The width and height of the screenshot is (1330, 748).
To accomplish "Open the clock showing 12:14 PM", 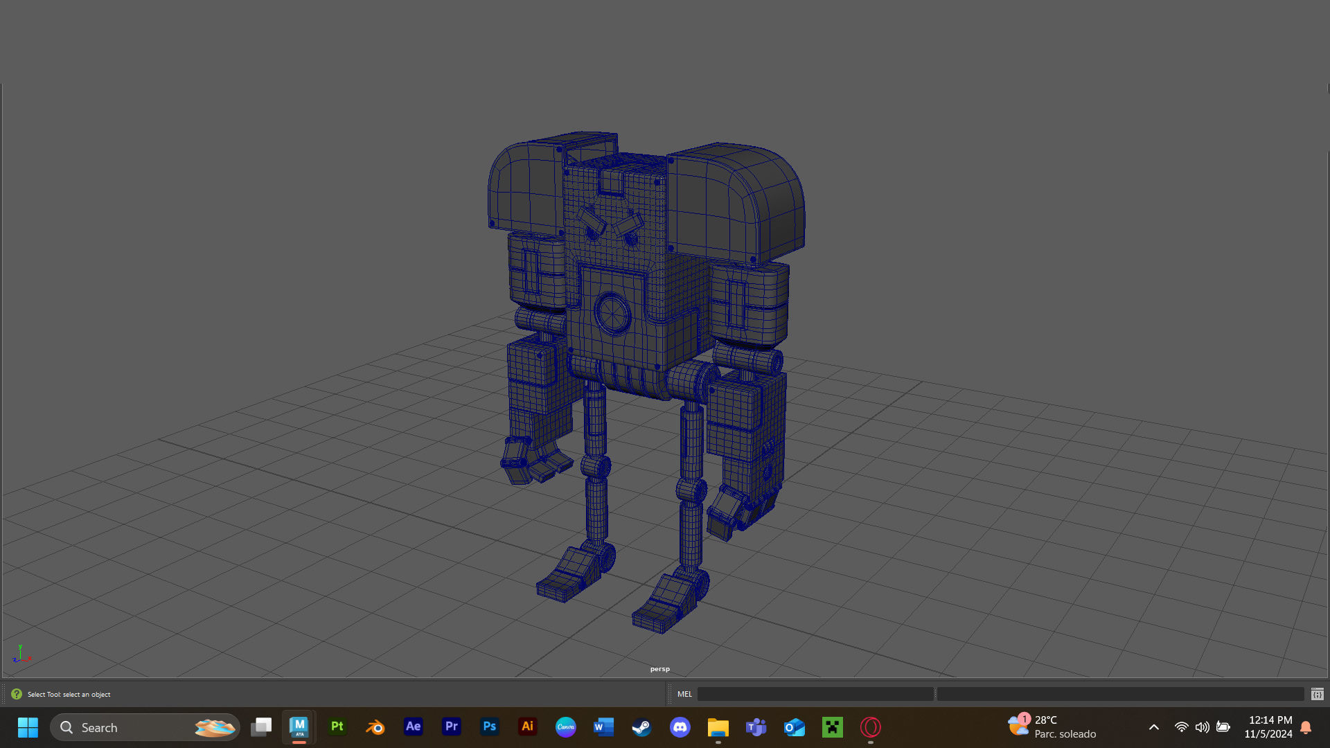I will coord(1268,727).
